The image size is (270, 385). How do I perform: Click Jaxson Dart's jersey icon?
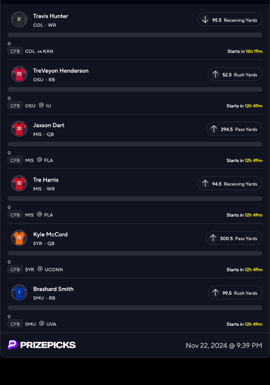pyautogui.click(x=19, y=129)
